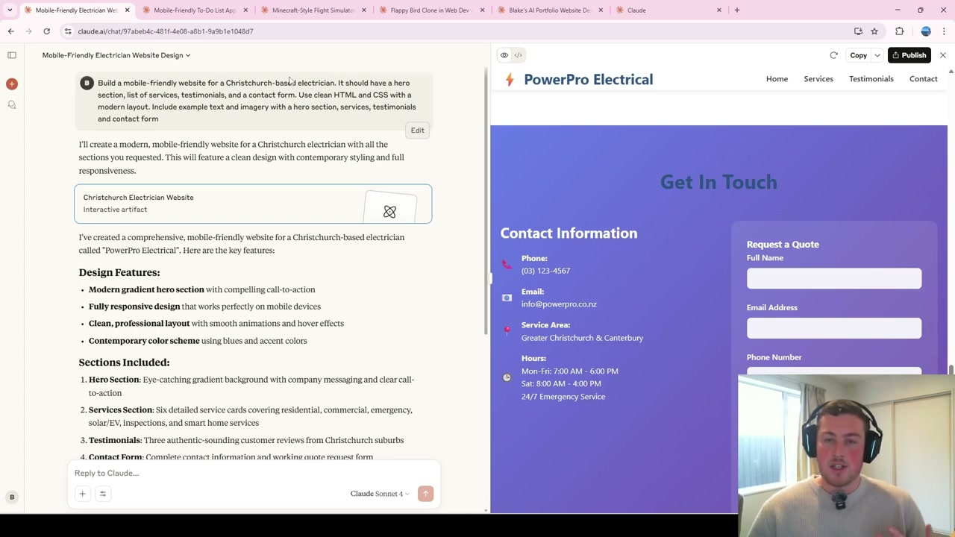Open Services in the website nav

tap(818, 79)
